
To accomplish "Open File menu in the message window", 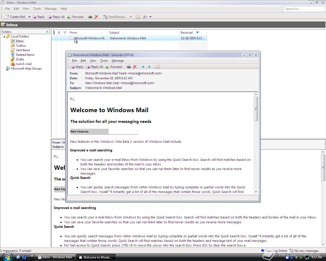I will [74, 61].
